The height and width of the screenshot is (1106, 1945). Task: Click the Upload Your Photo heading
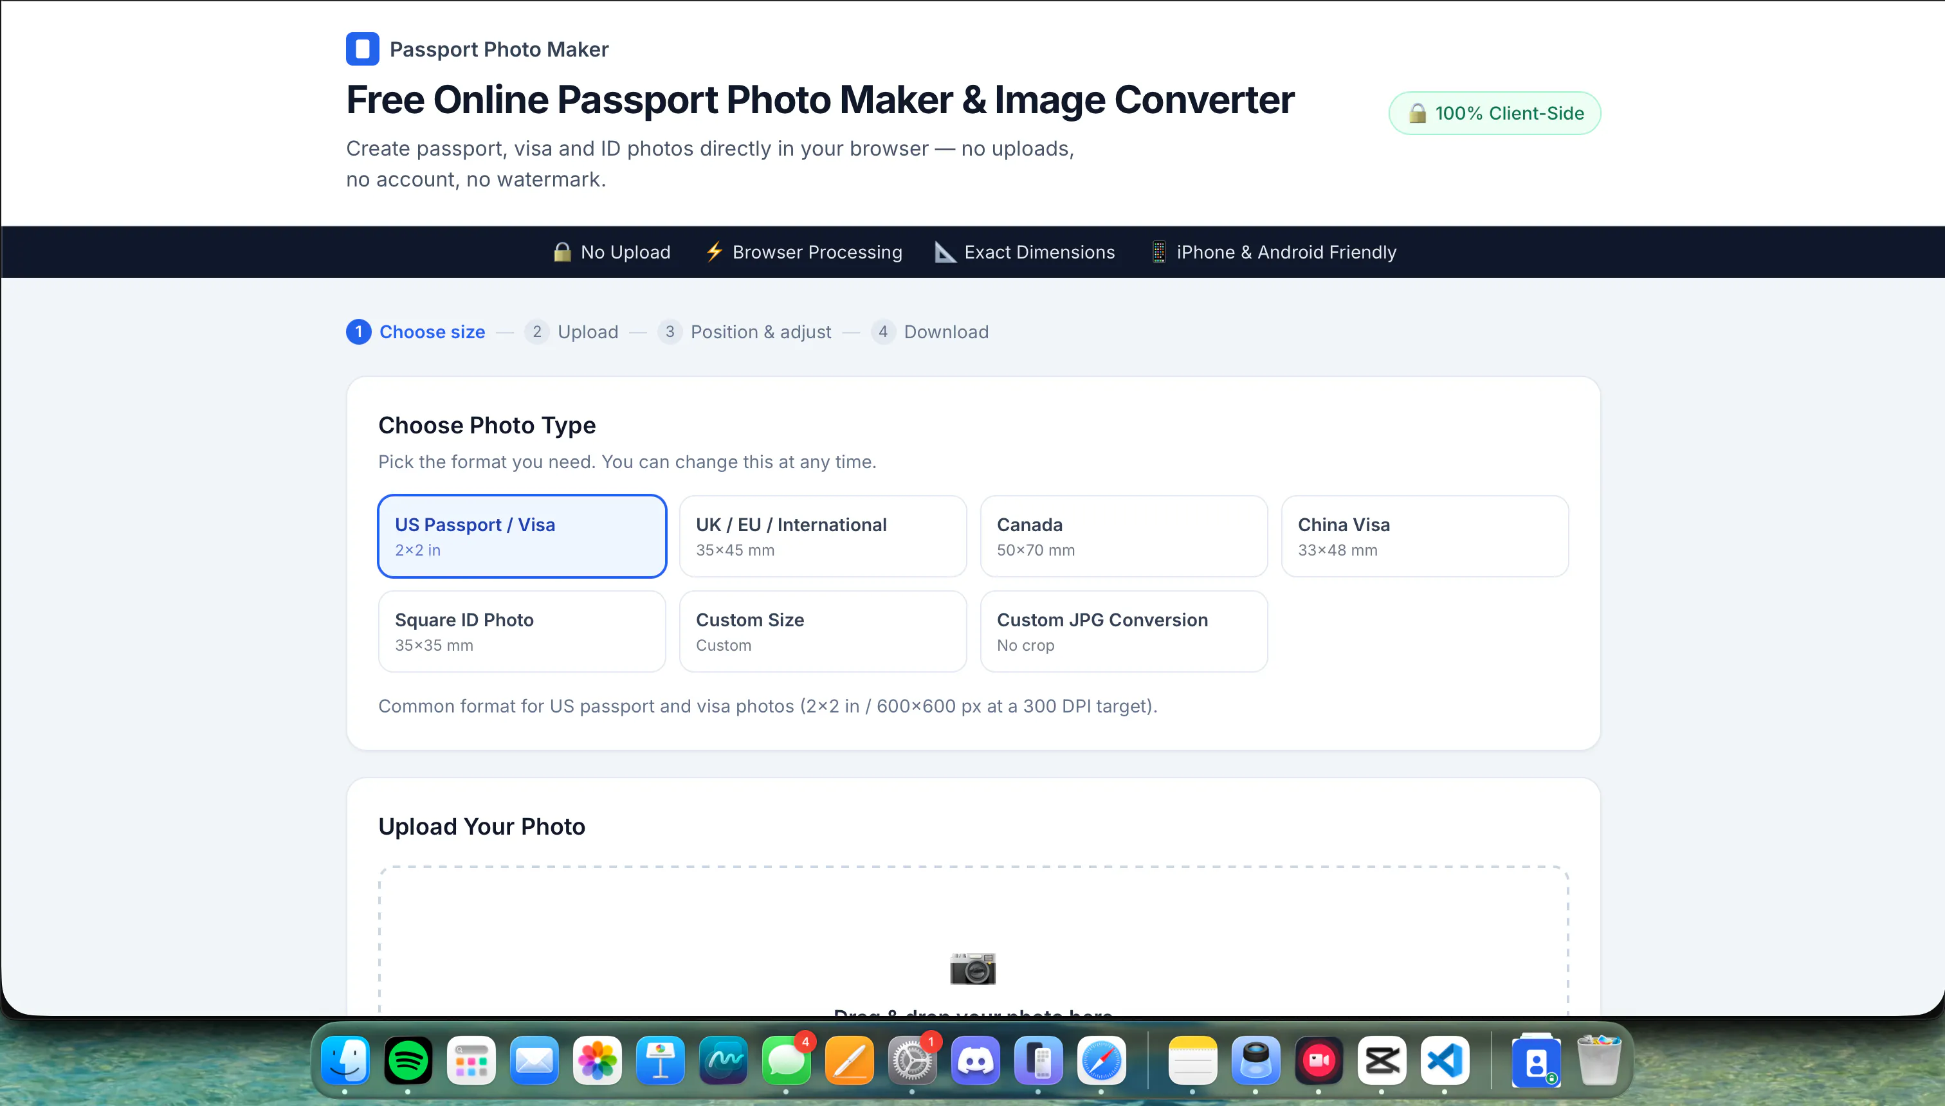tap(482, 826)
